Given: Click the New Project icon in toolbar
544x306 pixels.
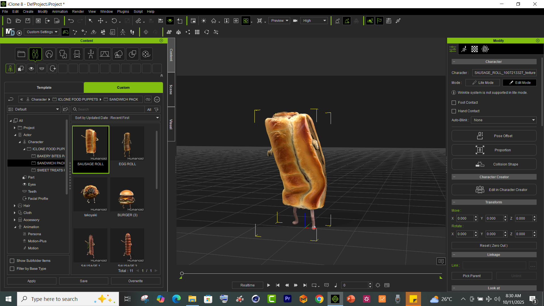Looking at the screenshot, I should click(9, 21).
